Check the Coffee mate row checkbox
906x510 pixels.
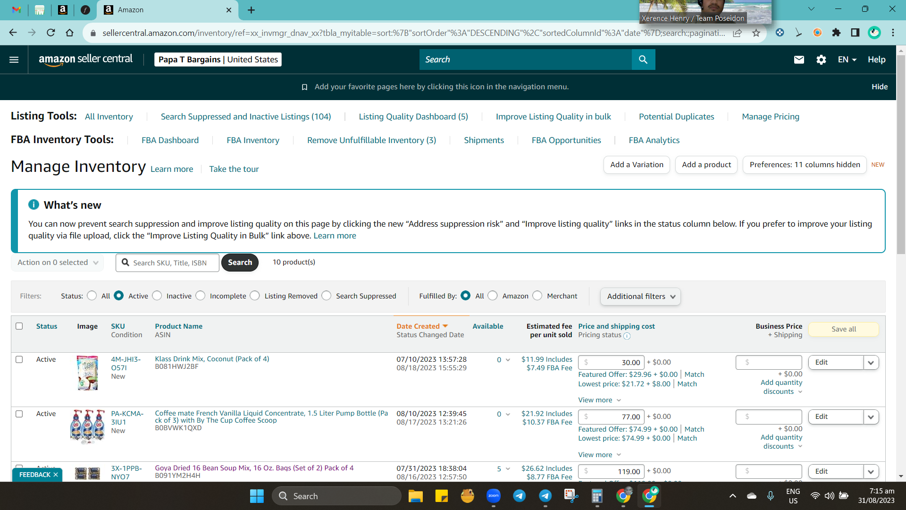(x=19, y=414)
